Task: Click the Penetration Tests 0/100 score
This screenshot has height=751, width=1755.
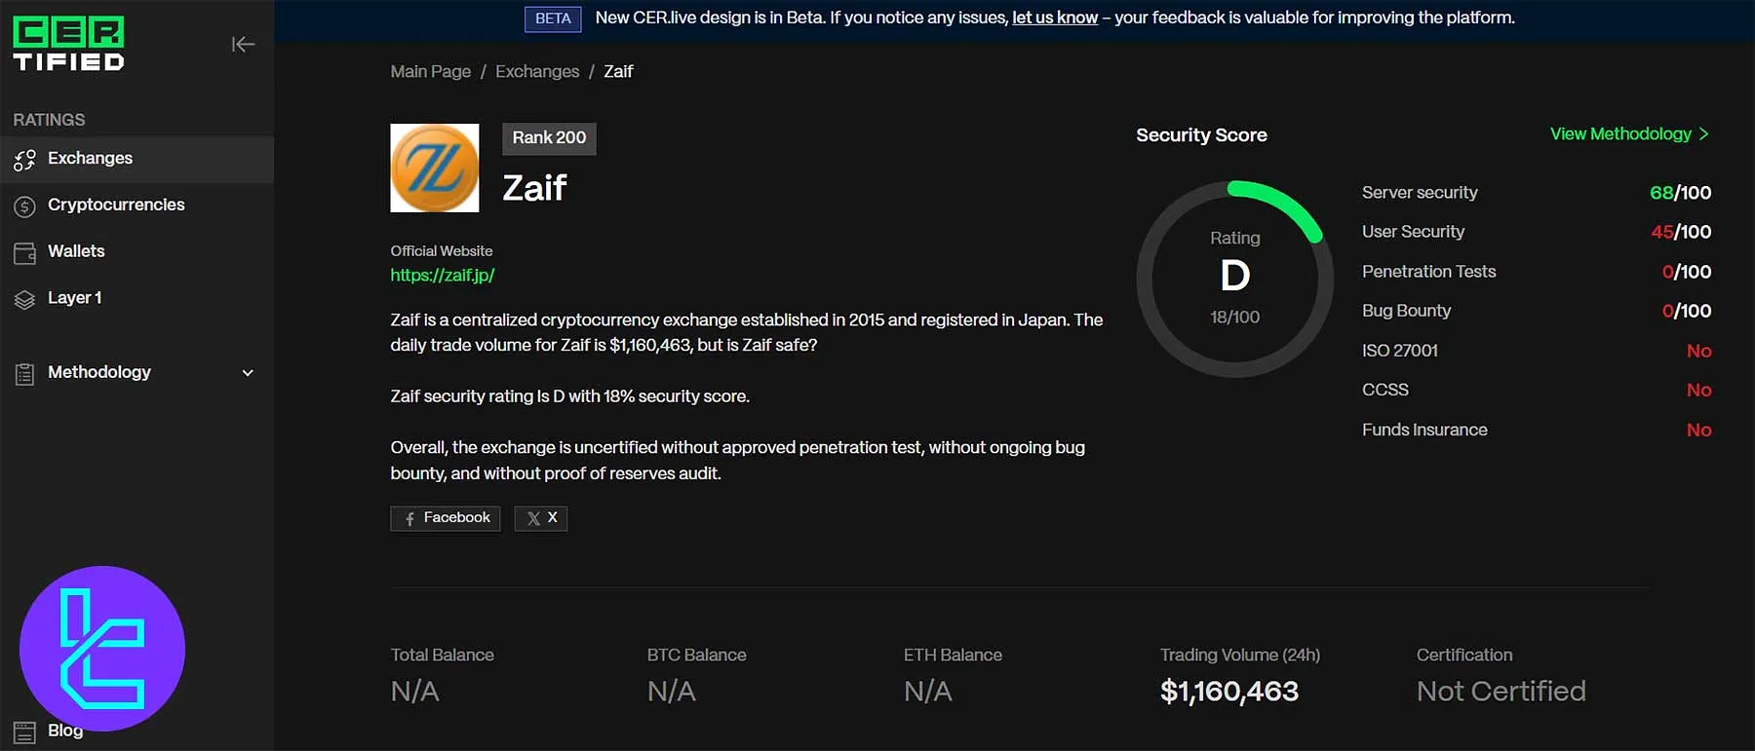Action: coord(1687,272)
